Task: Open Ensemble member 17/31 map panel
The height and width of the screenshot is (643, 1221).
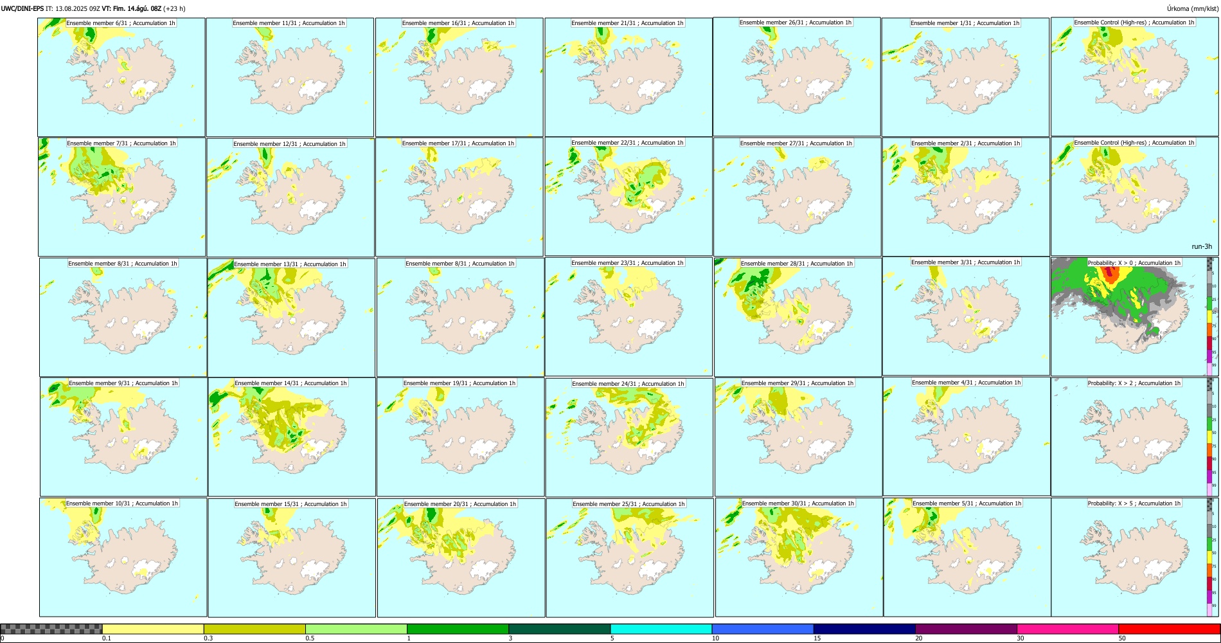Action: [x=459, y=197]
